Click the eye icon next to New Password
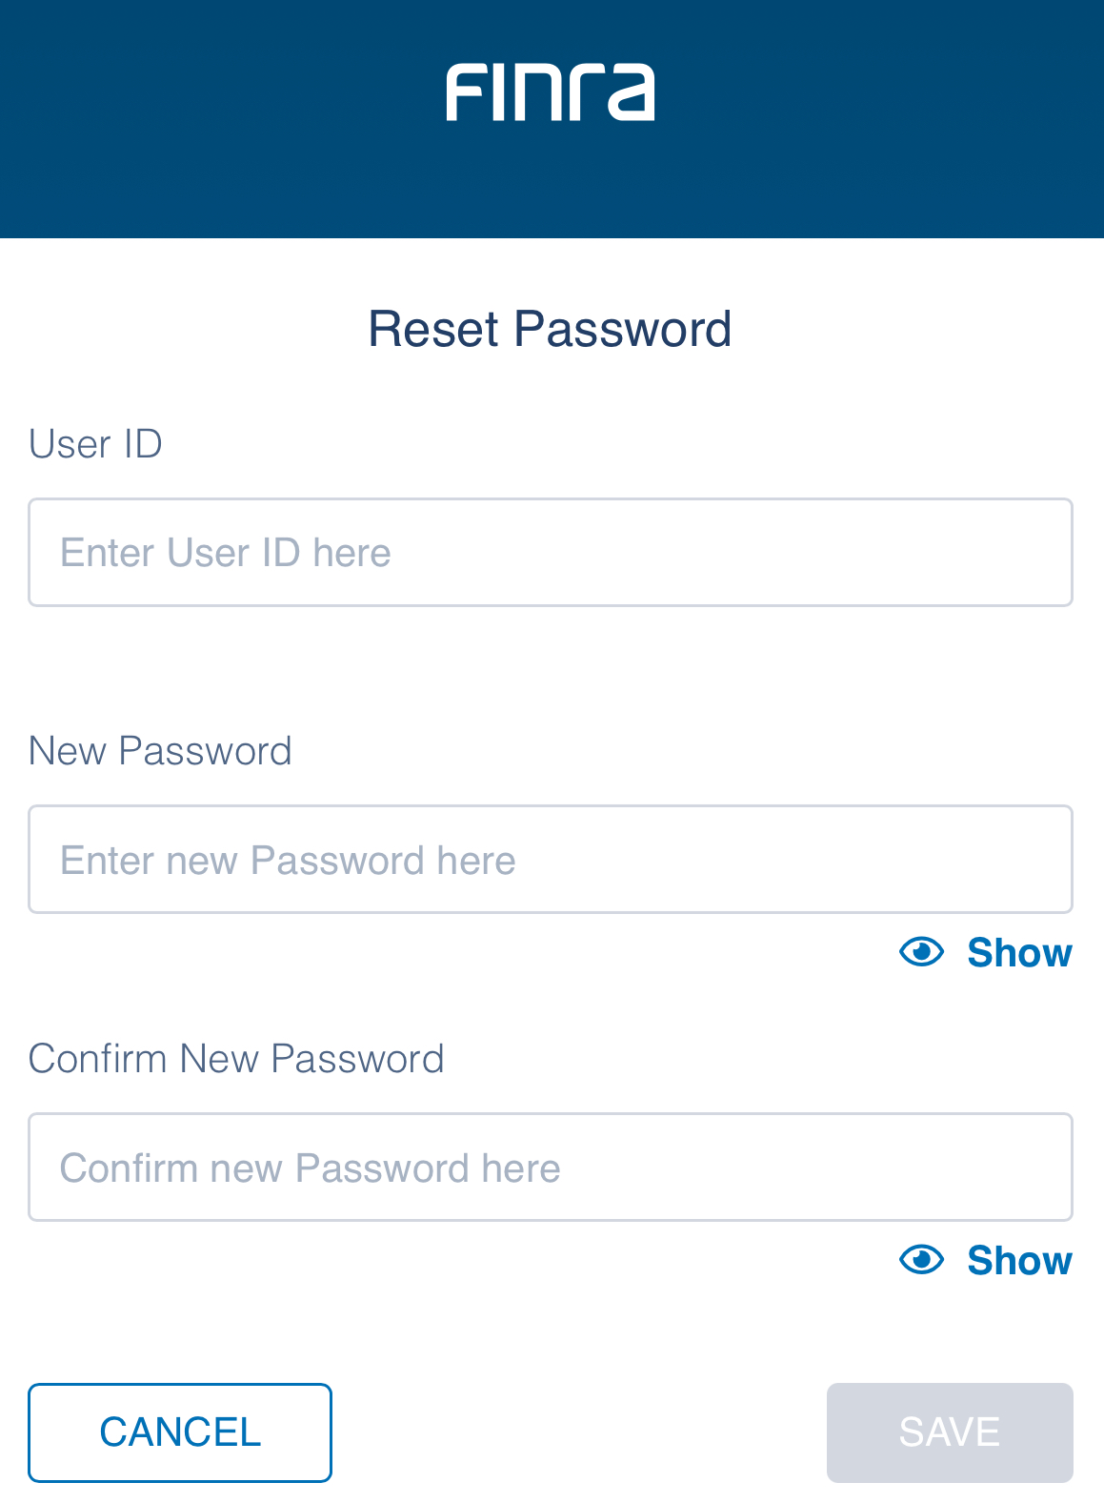This screenshot has width=1104, height=1503. [x=920, y=951]
